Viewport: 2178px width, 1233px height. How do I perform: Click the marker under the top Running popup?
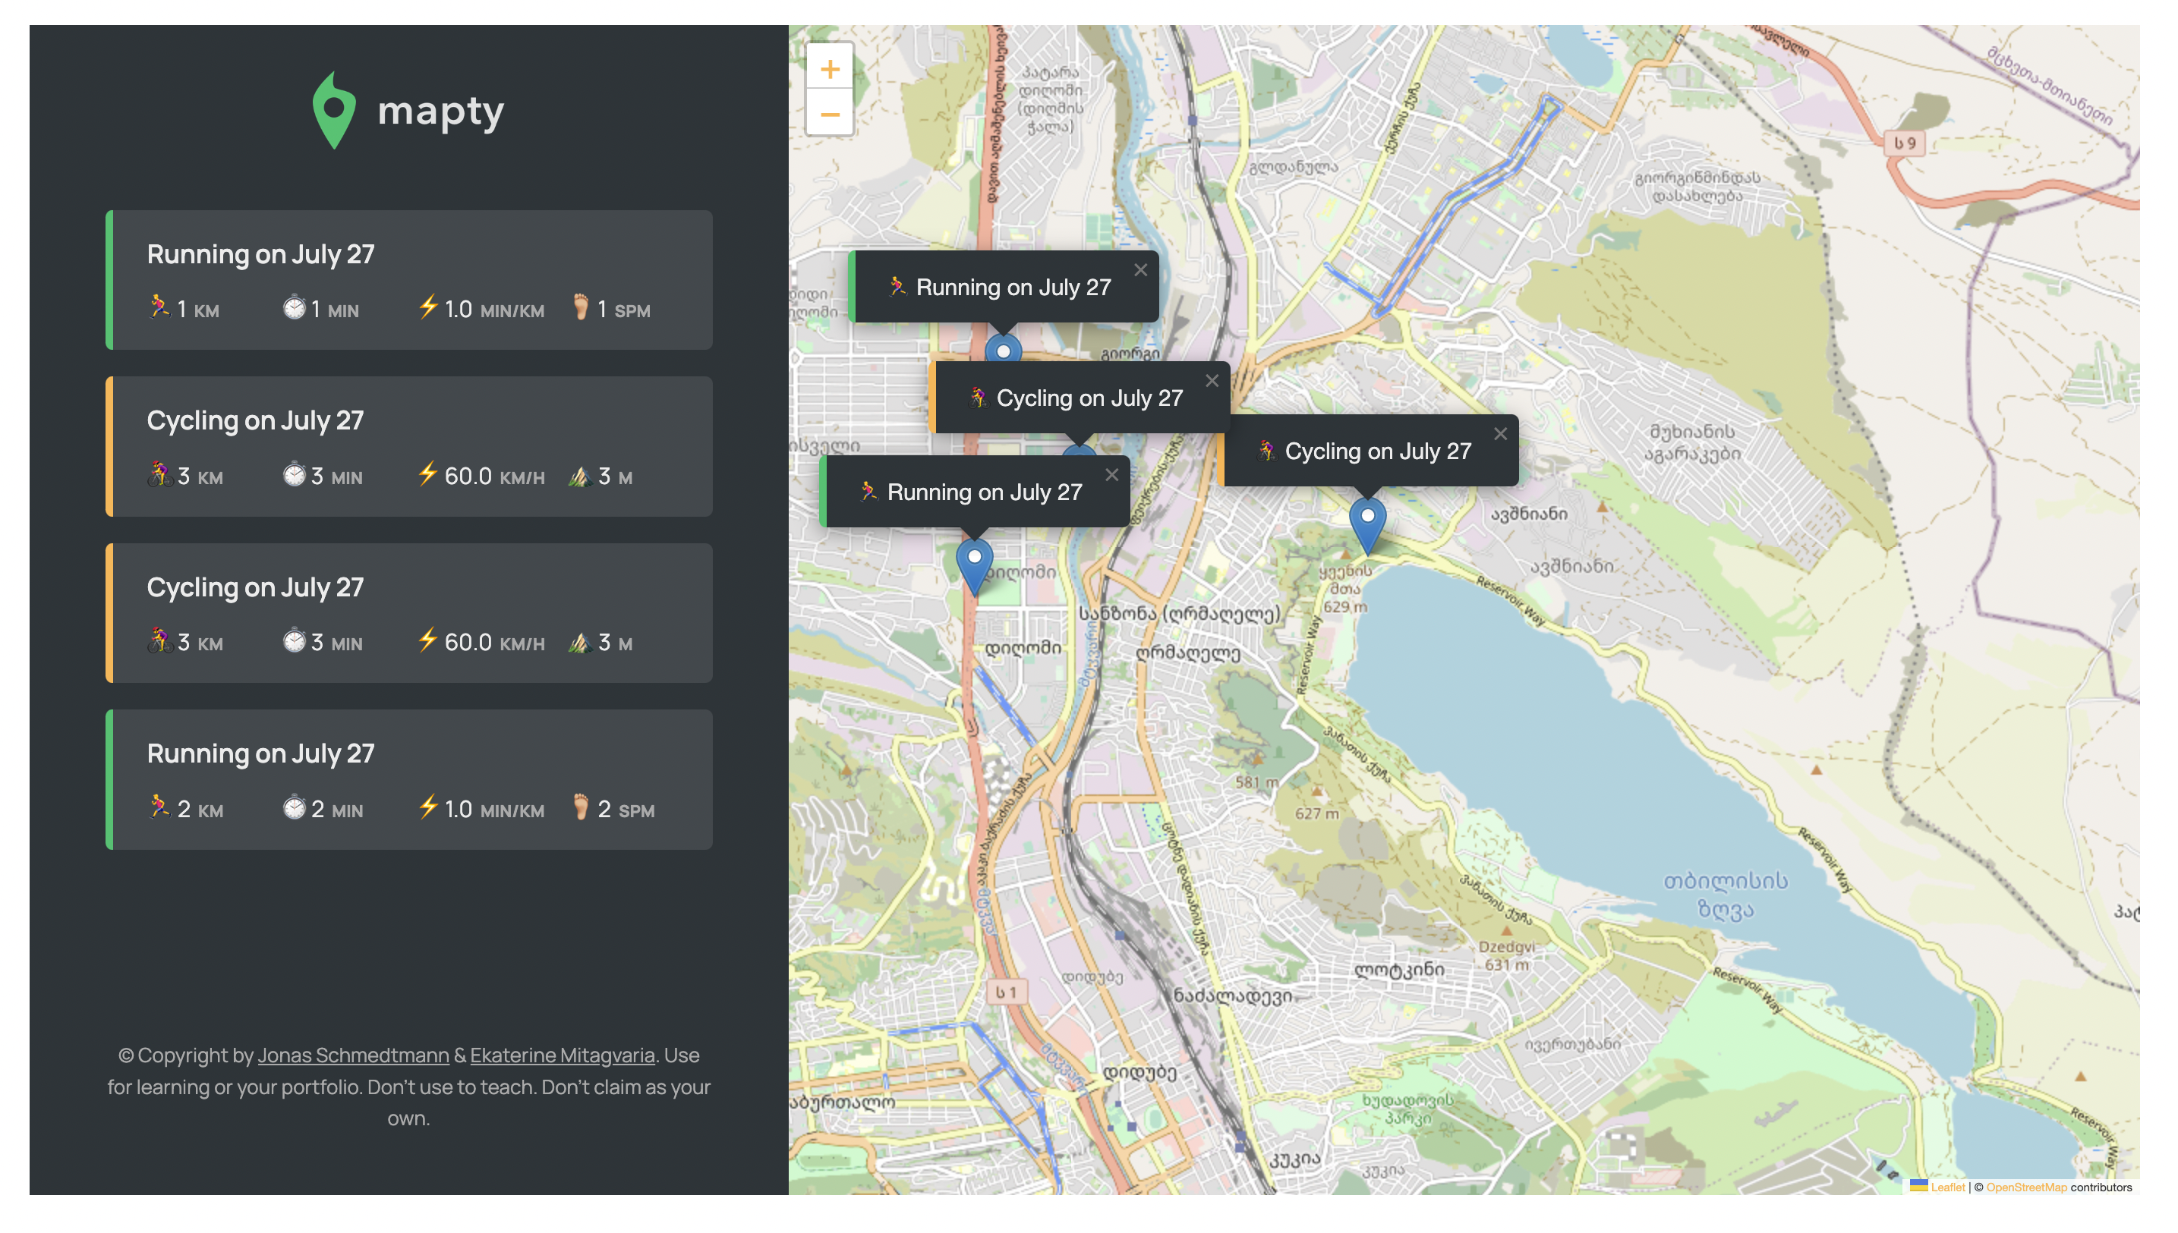tap(1003, 349)
